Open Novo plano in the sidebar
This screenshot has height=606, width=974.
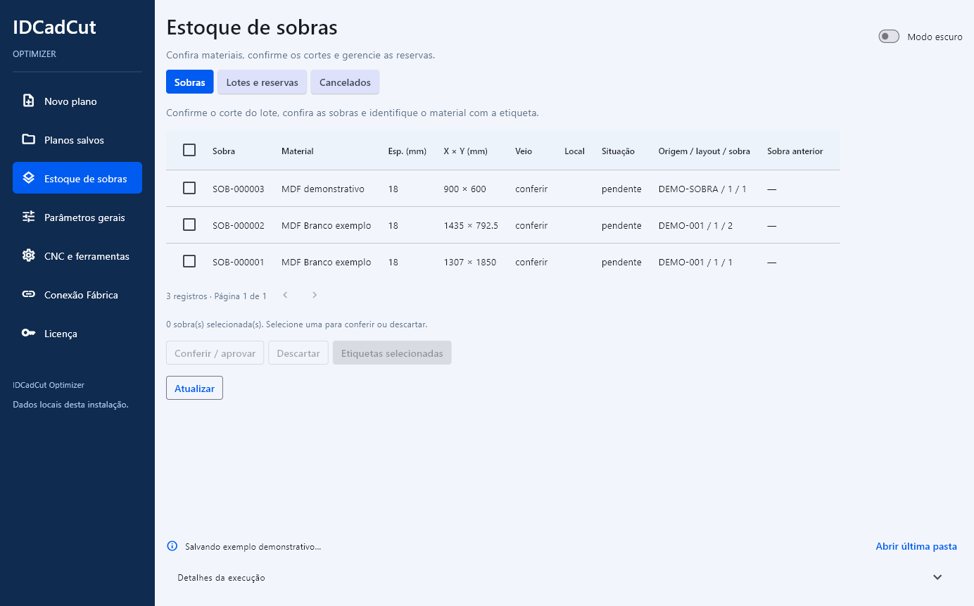coord(77,101)
